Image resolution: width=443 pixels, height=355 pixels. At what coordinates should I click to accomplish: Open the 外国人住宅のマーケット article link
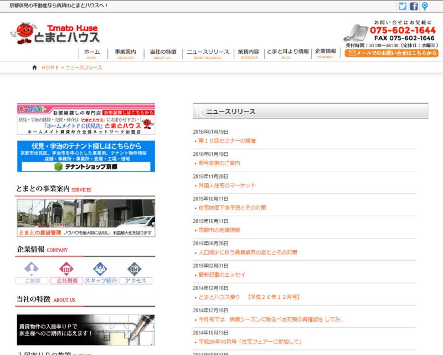point(227,185)
